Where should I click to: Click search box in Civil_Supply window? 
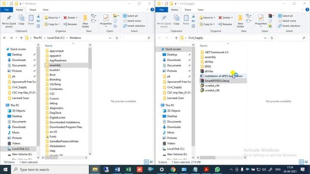click(292, 38)
